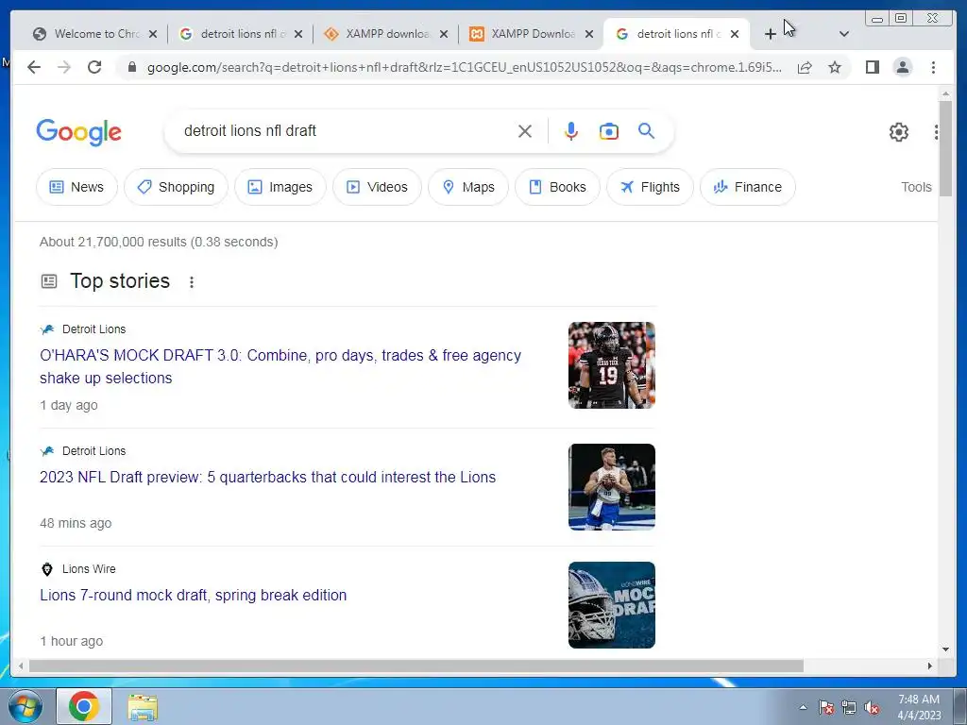Show hidden system tray icons

coord(803,707)
